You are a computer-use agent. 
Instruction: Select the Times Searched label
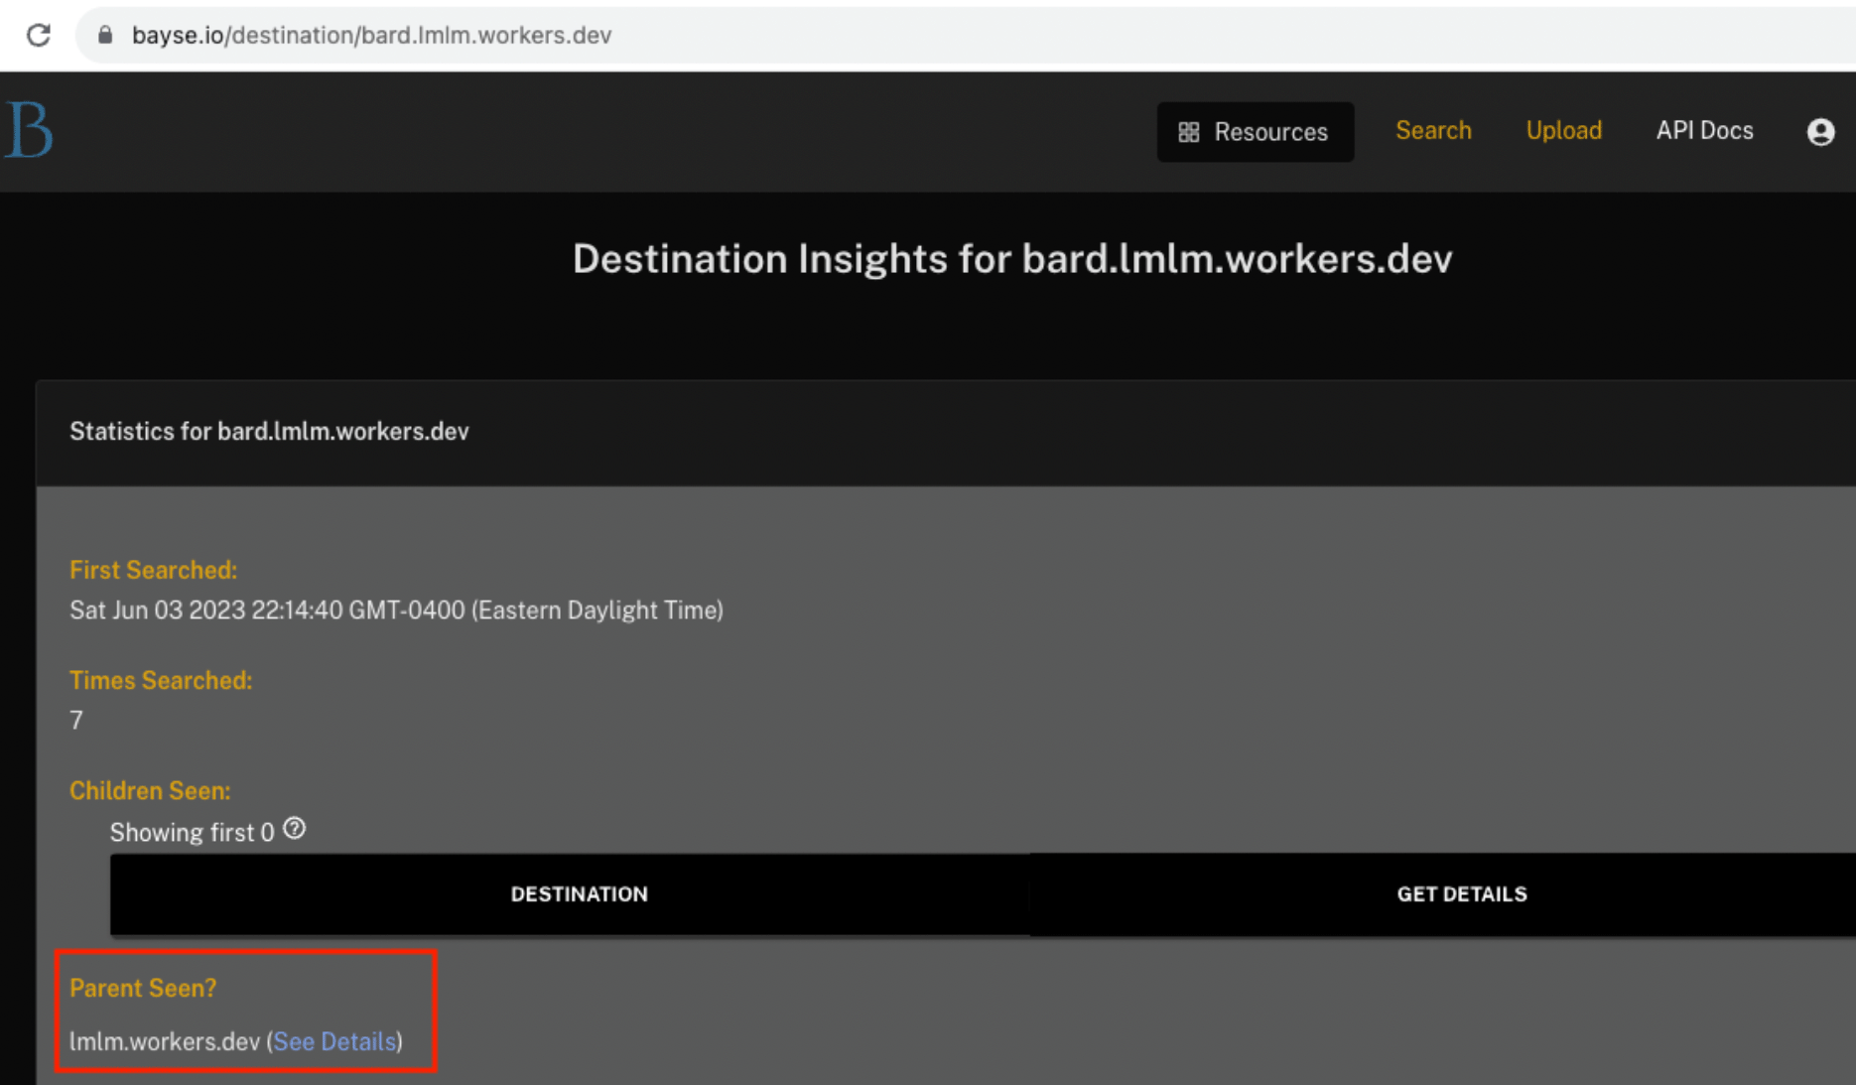point(161,680)
